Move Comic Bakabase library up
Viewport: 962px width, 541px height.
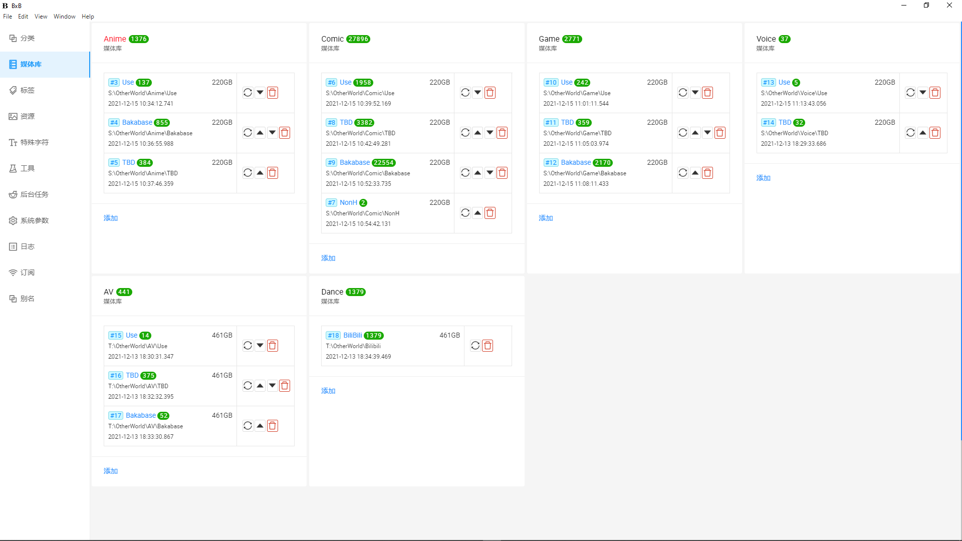point(477,173)
